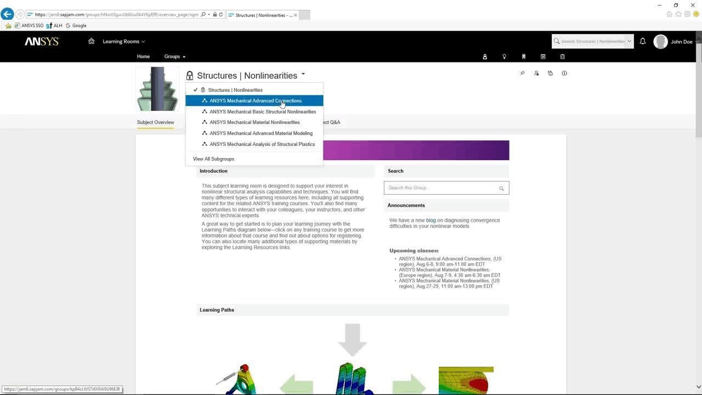Expand the search scope dropdown arrow

pyautogui.click(x=629, y=41)
